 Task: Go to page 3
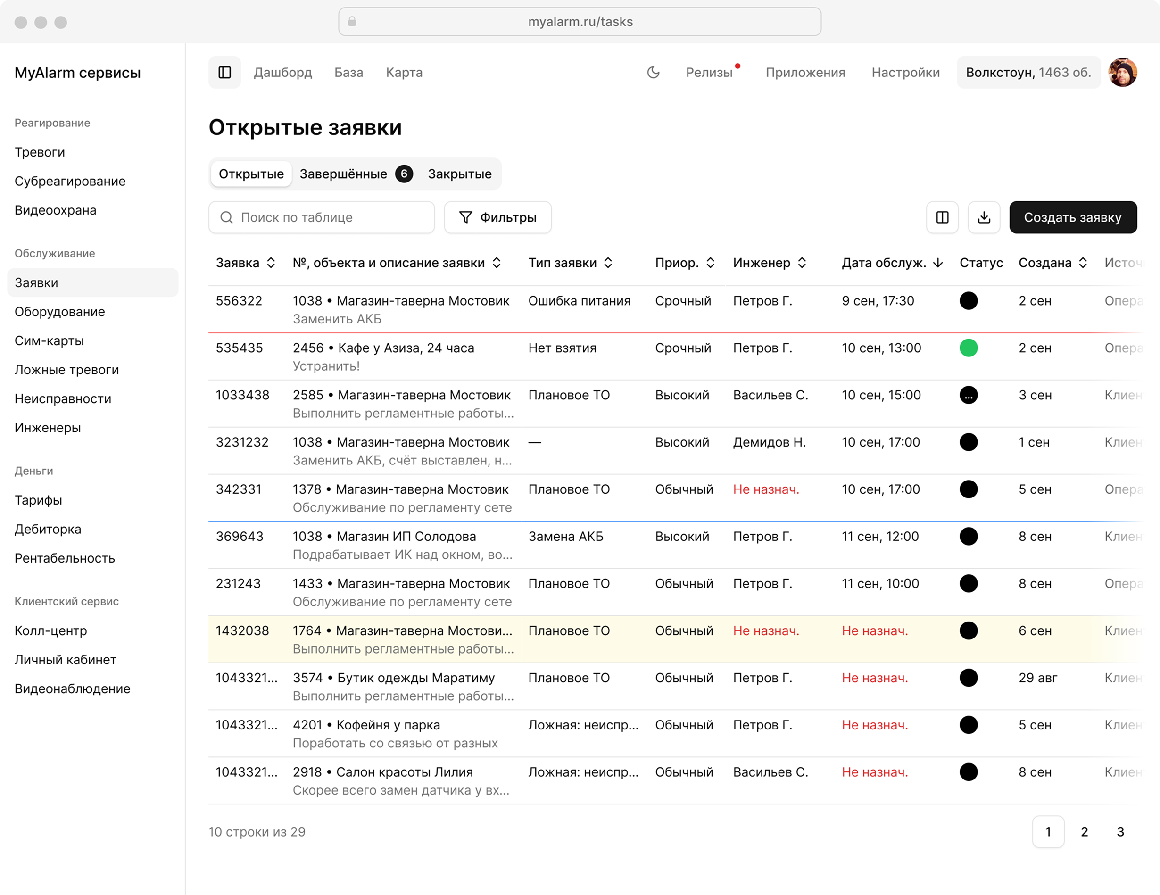(1120, 832)
